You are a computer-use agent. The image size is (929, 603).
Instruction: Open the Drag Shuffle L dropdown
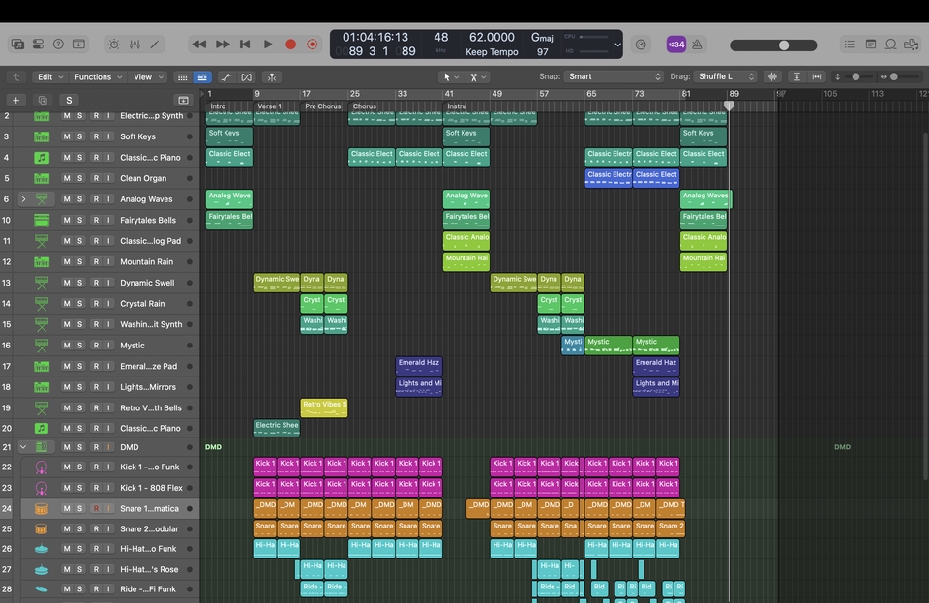[725, 76]
